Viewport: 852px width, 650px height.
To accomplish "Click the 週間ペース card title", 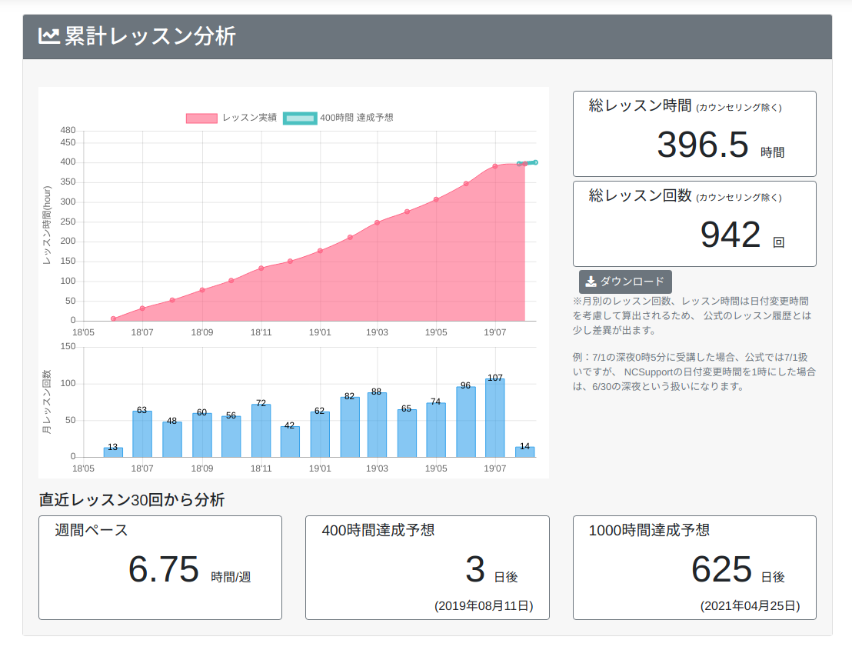I will tap(92, 531).
